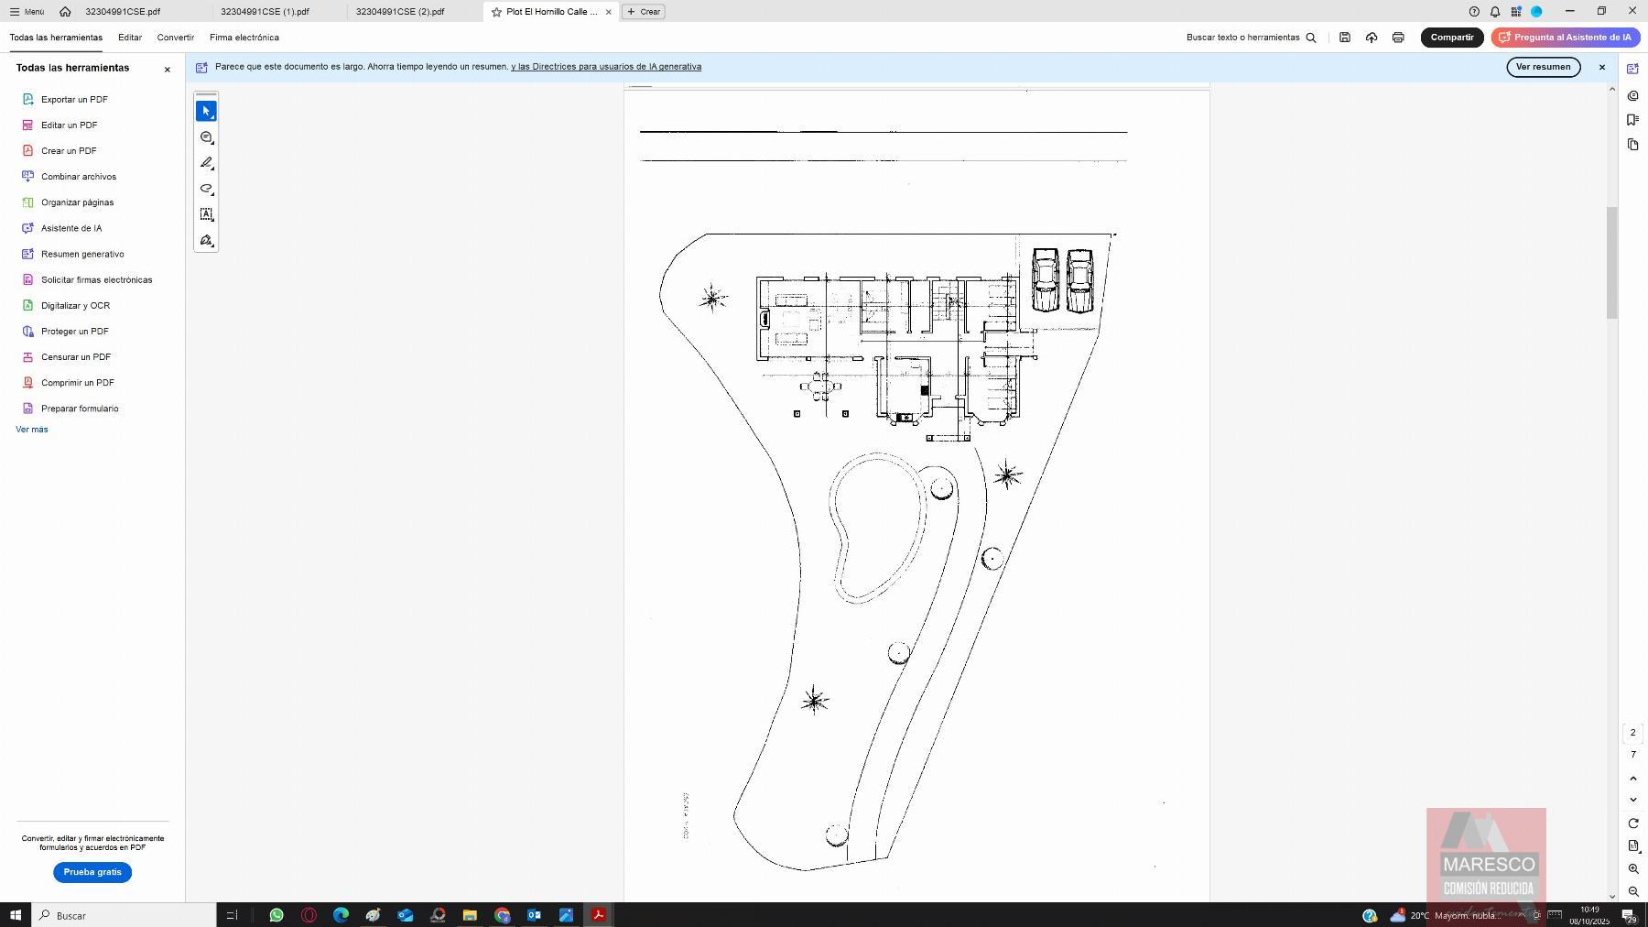Open generative AI user guidelines link
This screenshot has height=927, width=1648.
point(606,67)
